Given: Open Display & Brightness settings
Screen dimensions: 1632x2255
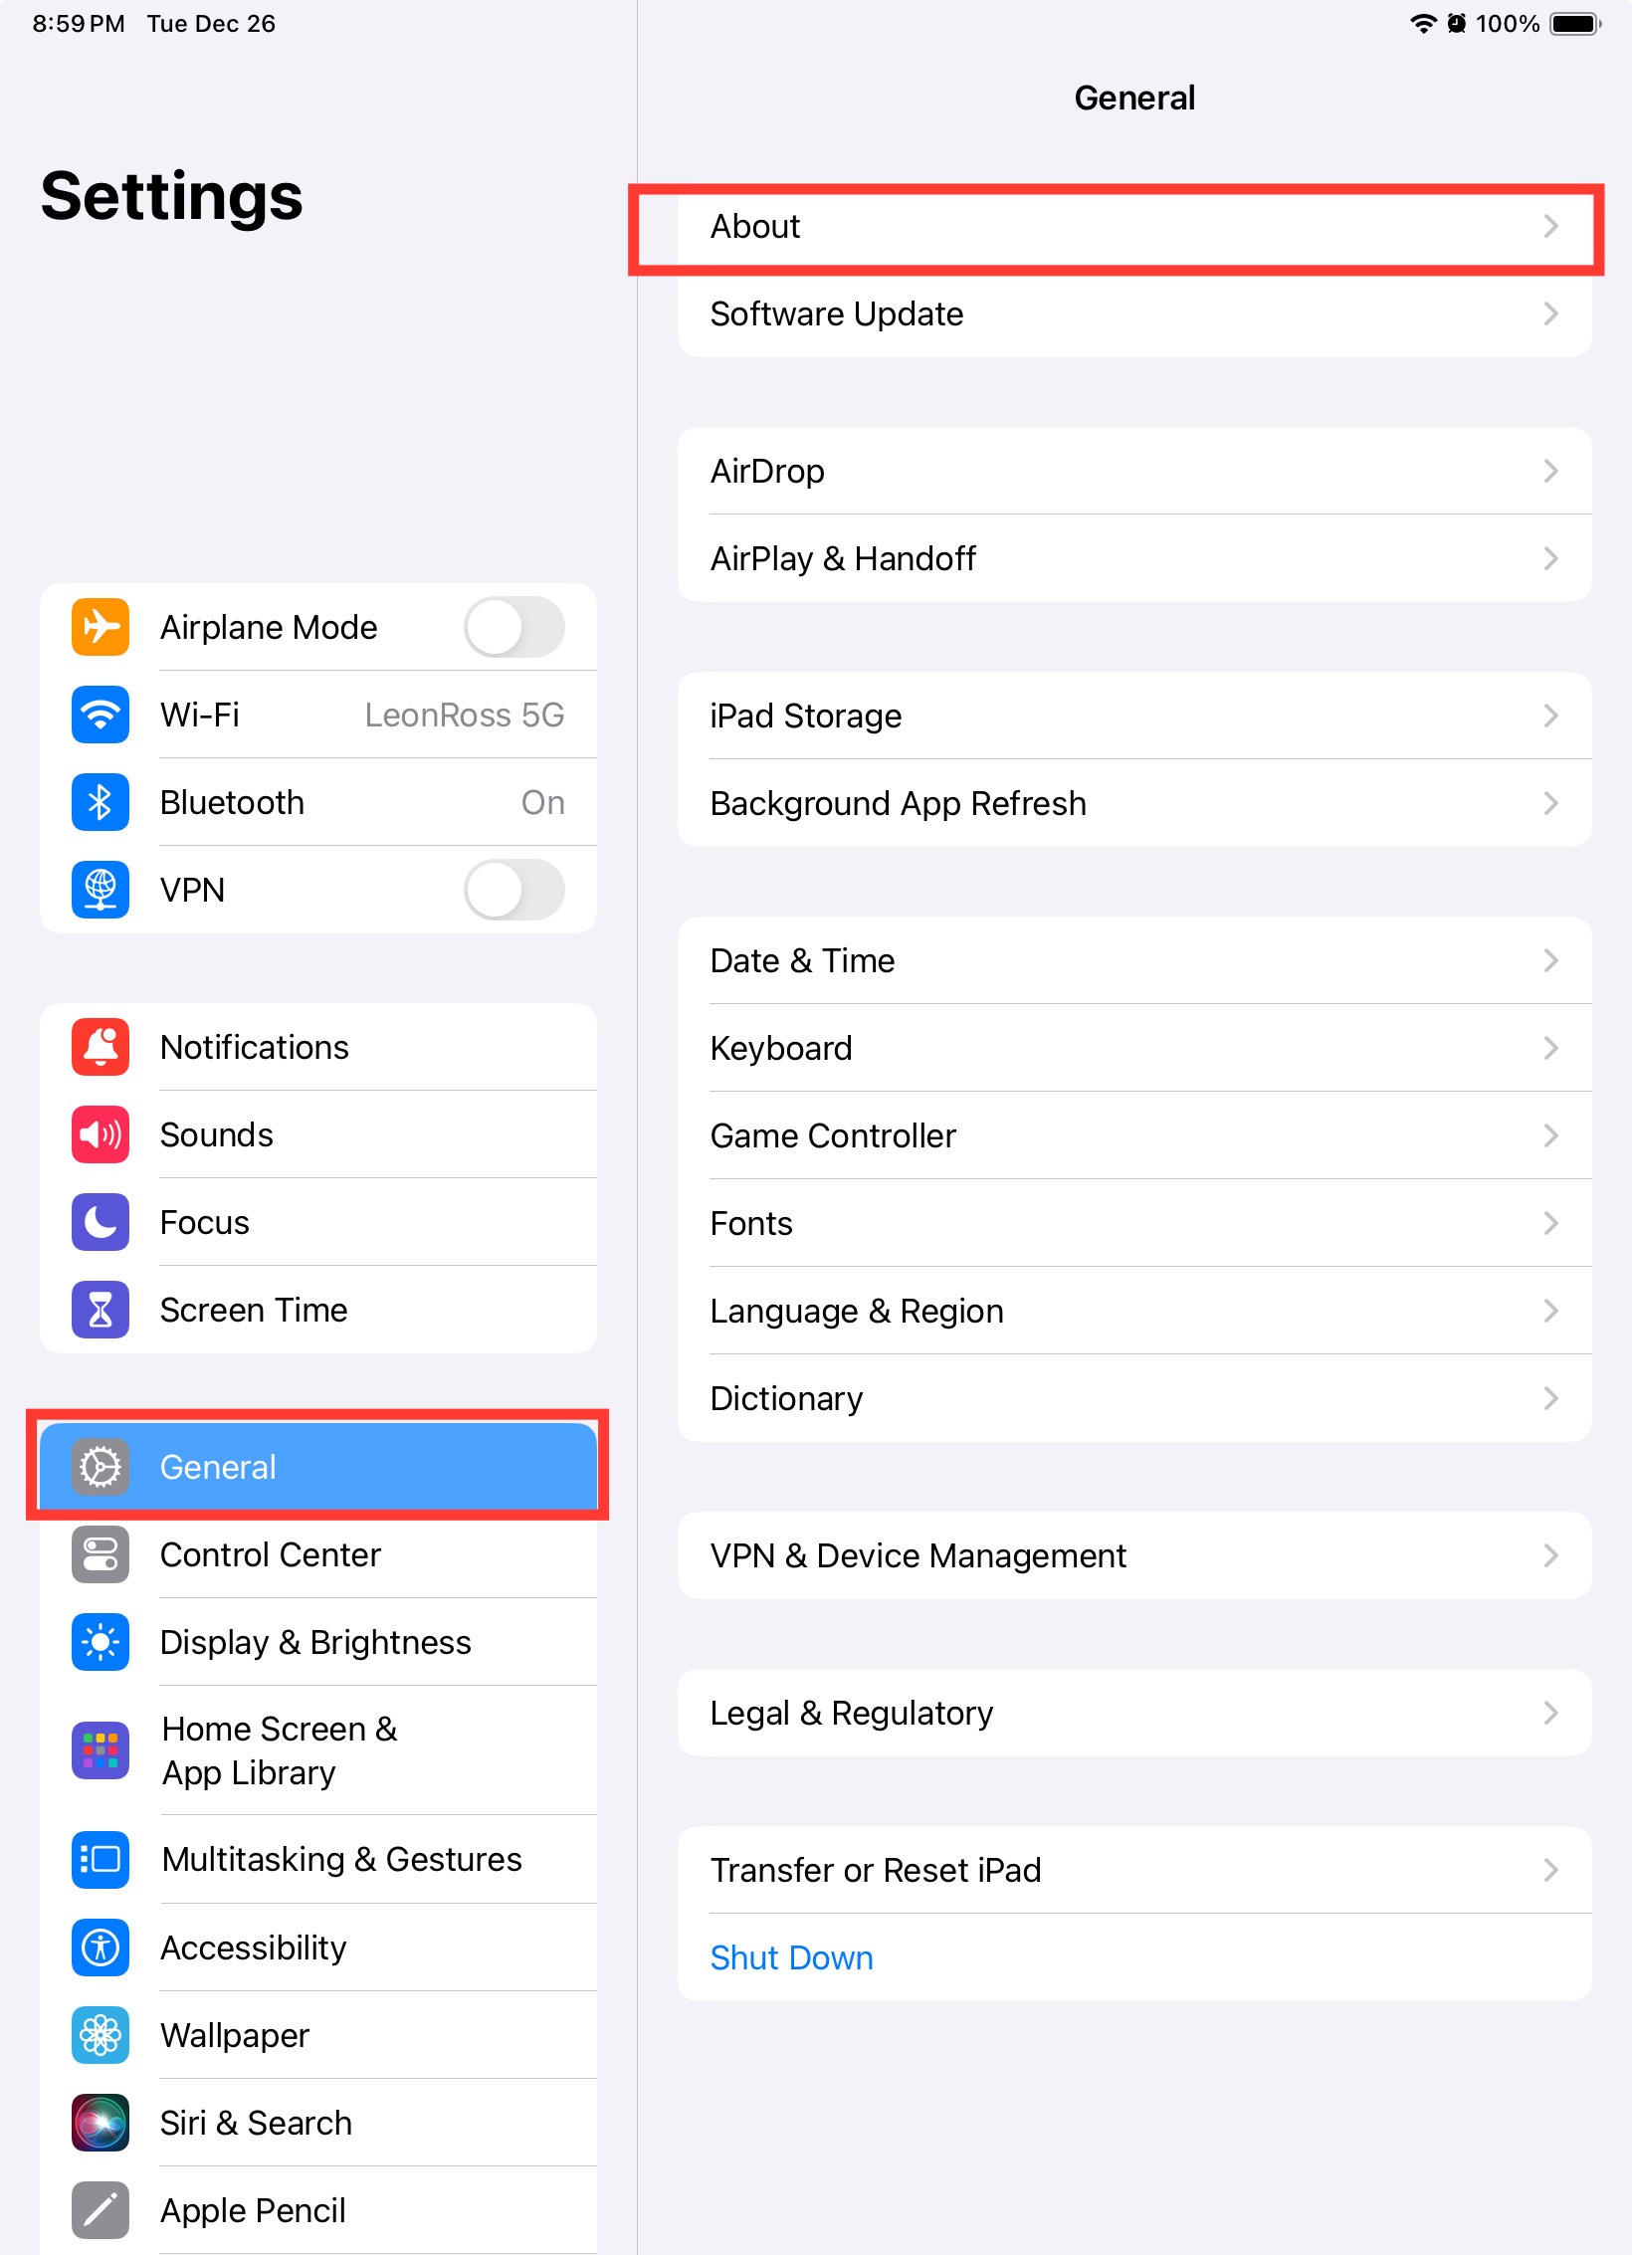Looking at the screenshot, I should coord(318,1642).
